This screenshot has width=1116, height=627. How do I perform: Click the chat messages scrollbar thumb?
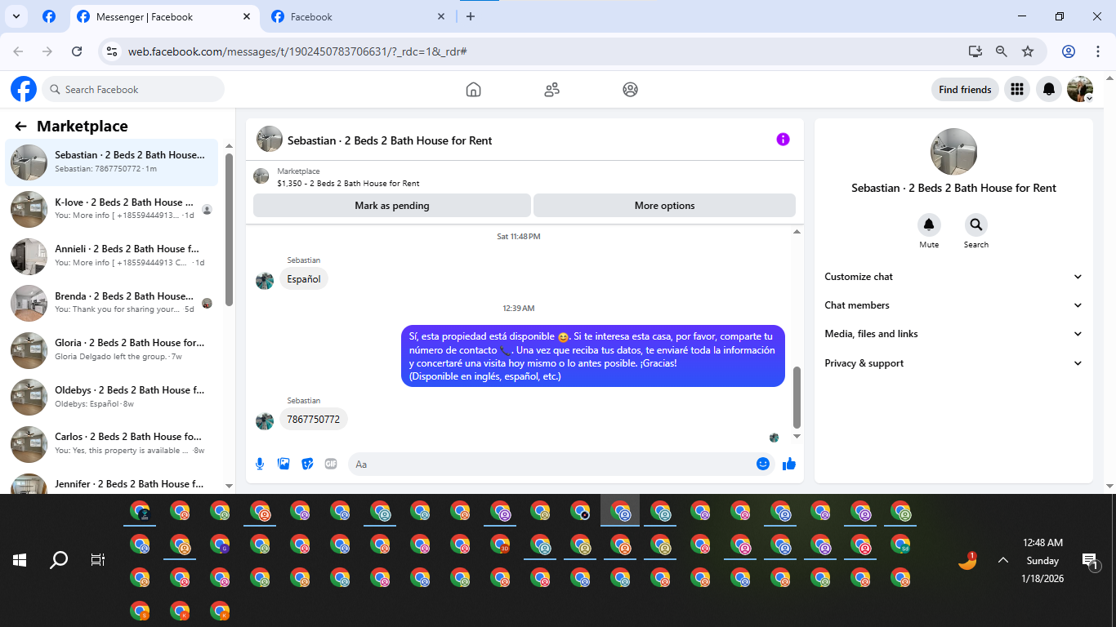(797, 398)
